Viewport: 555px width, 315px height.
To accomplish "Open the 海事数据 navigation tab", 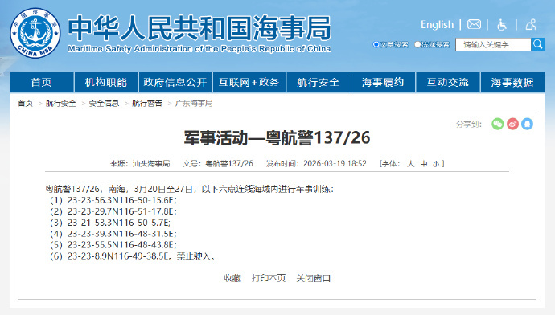I will point(512,82).
